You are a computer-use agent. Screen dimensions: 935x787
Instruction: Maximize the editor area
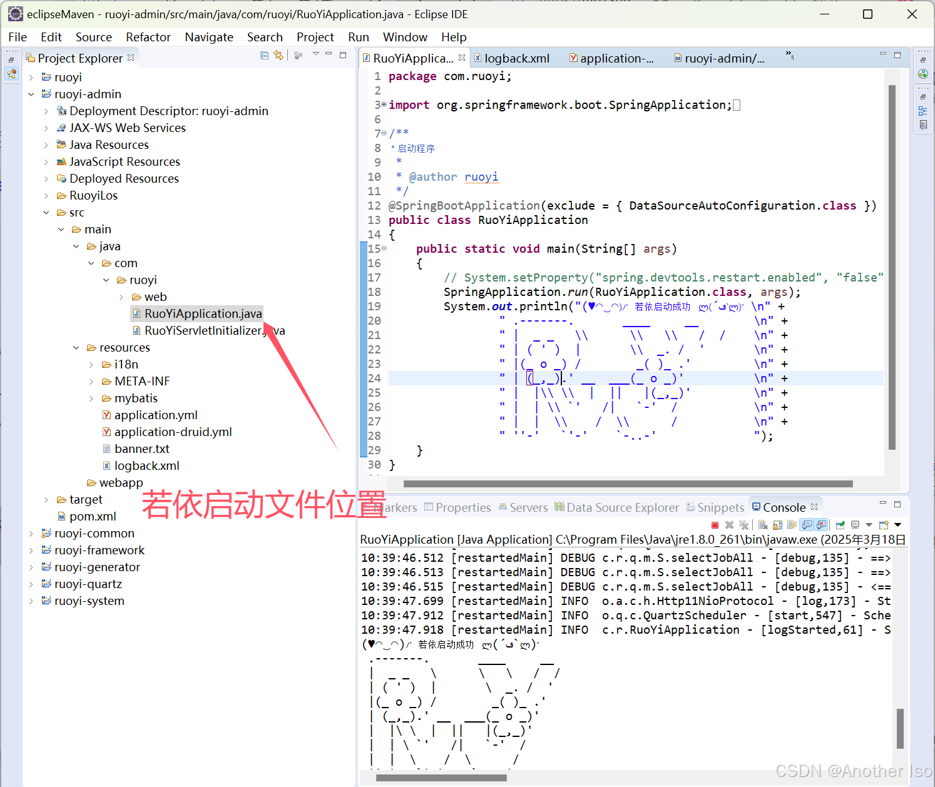(897, 55)
